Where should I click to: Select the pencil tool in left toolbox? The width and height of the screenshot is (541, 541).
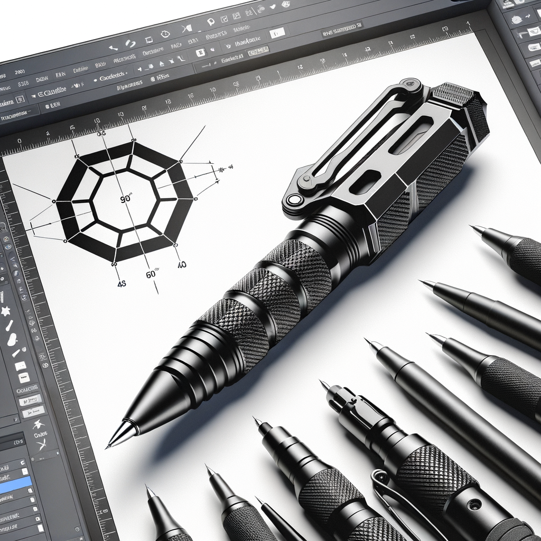click(x=16, y=353)
